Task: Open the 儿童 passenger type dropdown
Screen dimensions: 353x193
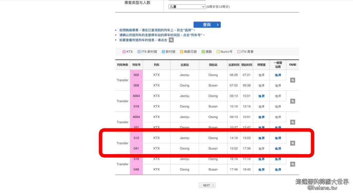Action: pos(187,7)
